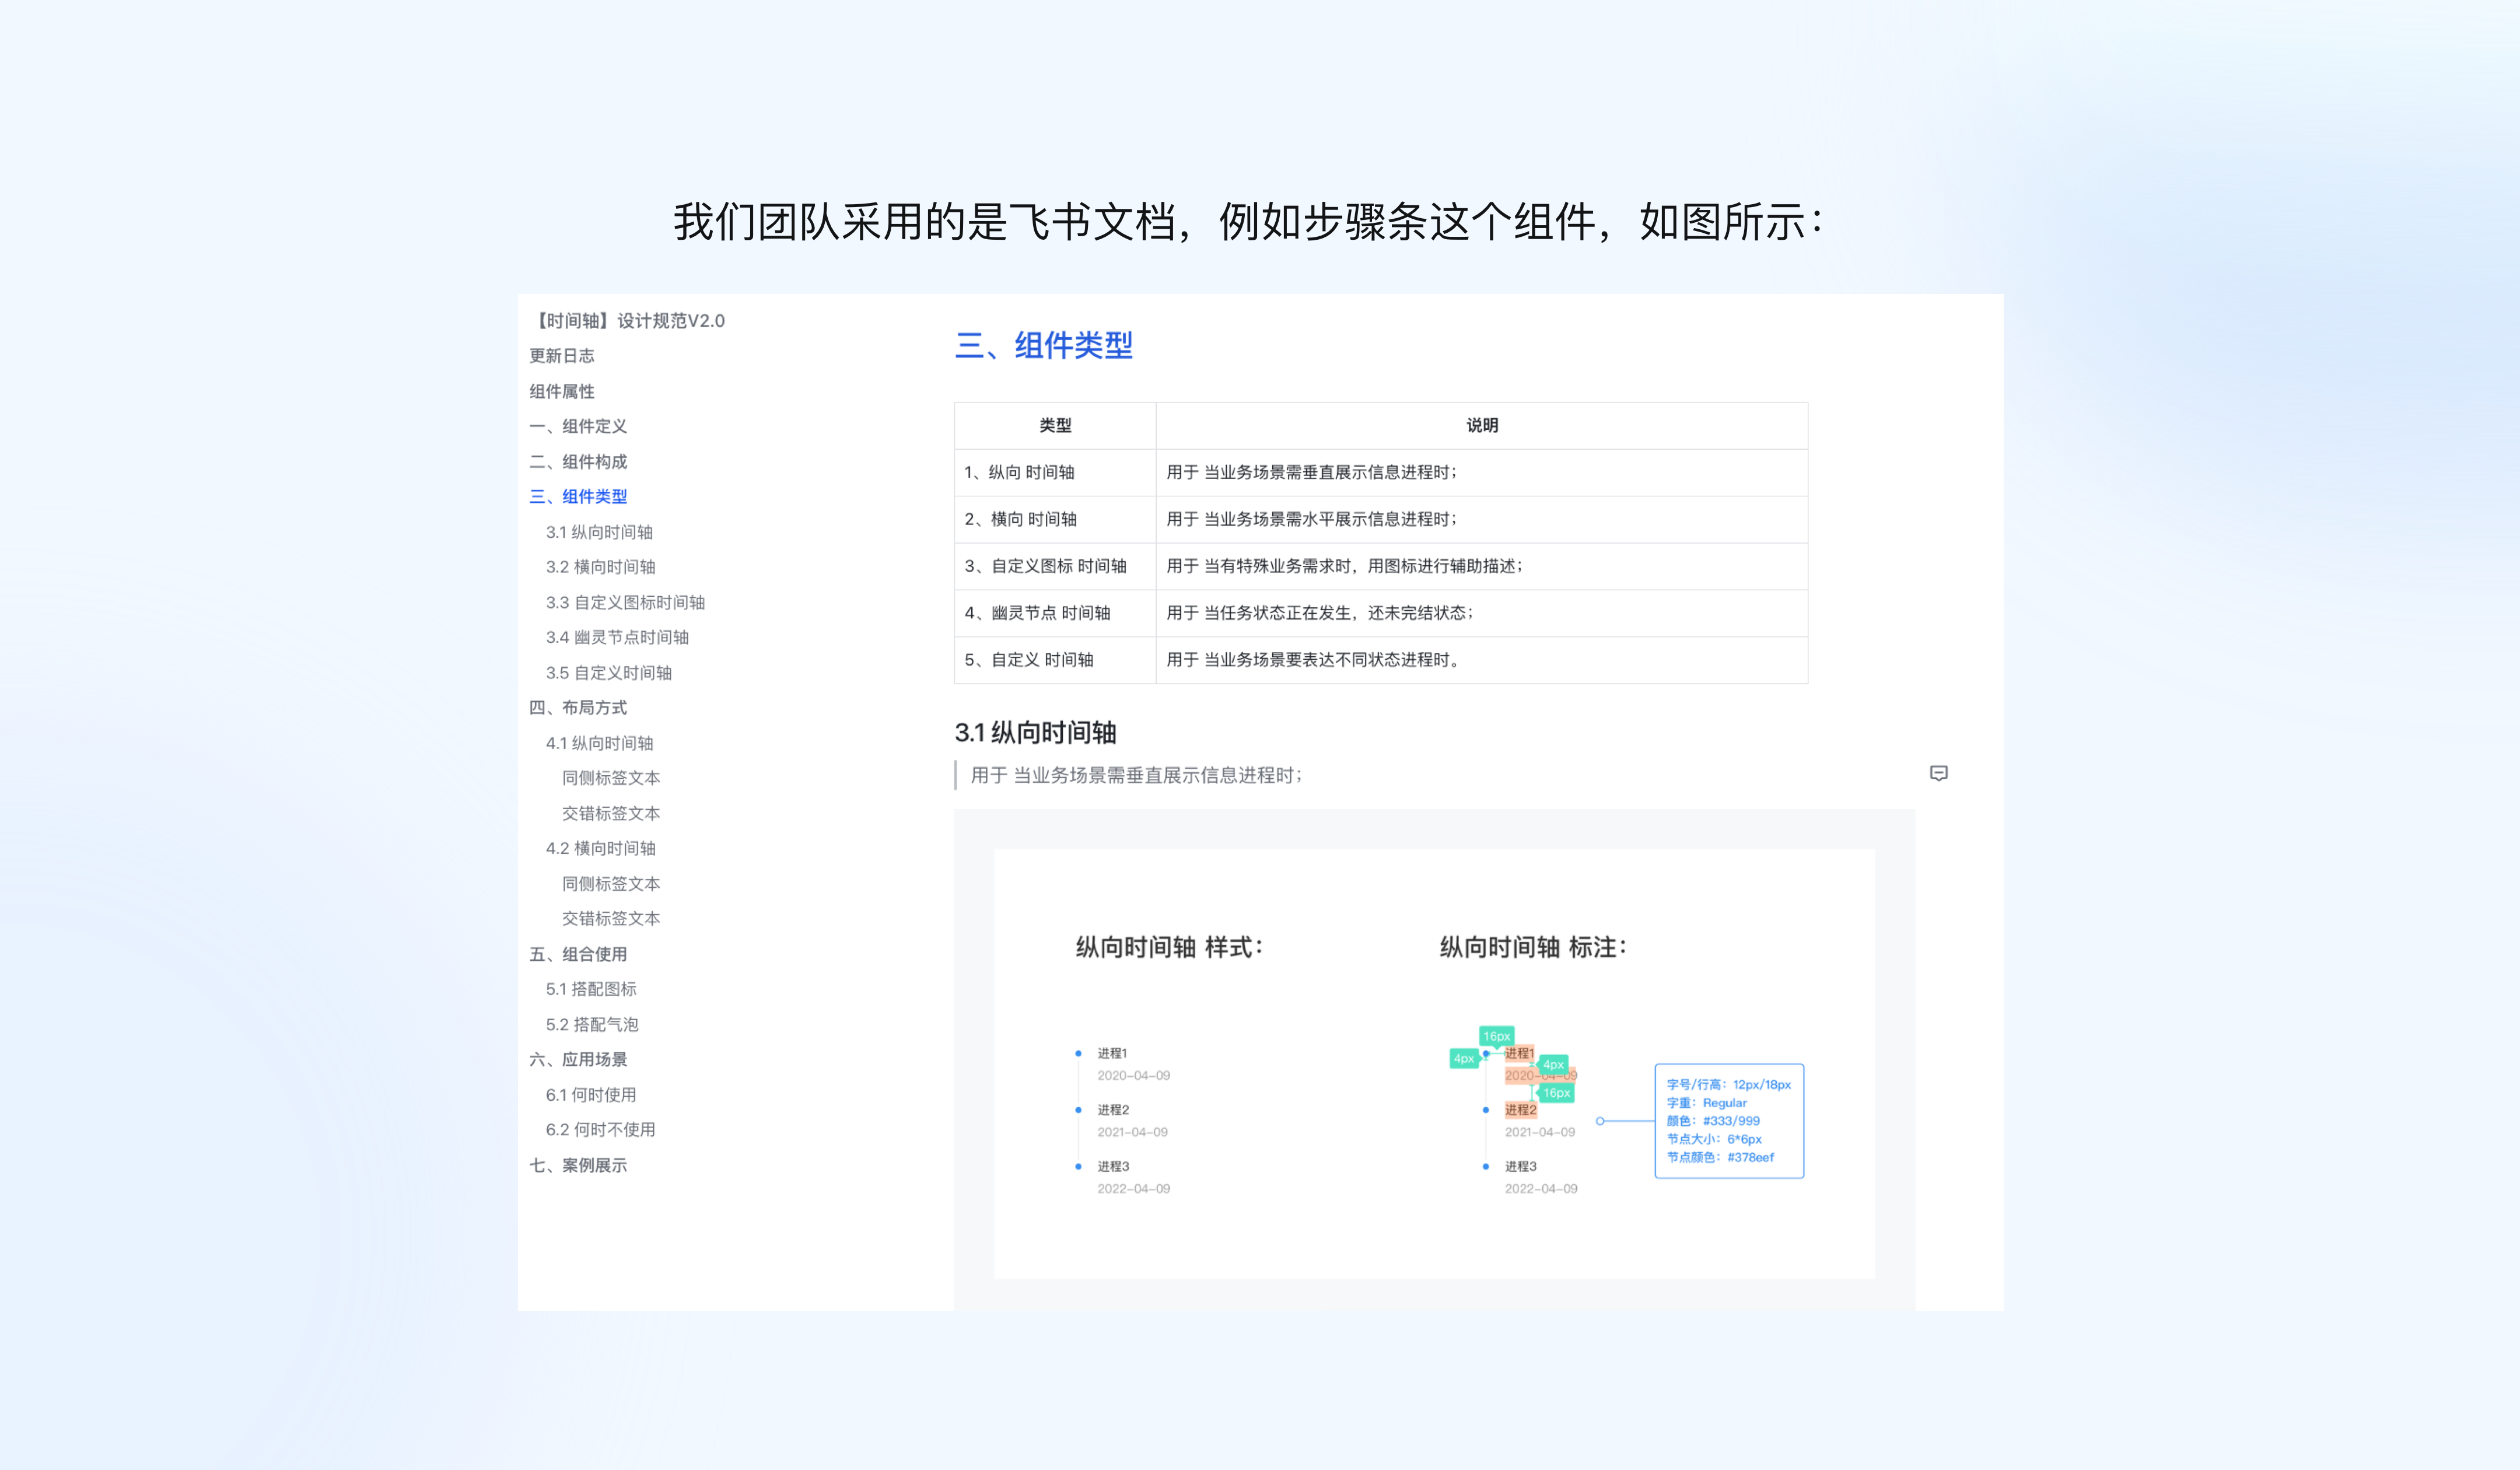Go to 6.2 何时不使用 outline entry
The height and width of the screenshot is (1470, 2520).
pos(600,1130)
